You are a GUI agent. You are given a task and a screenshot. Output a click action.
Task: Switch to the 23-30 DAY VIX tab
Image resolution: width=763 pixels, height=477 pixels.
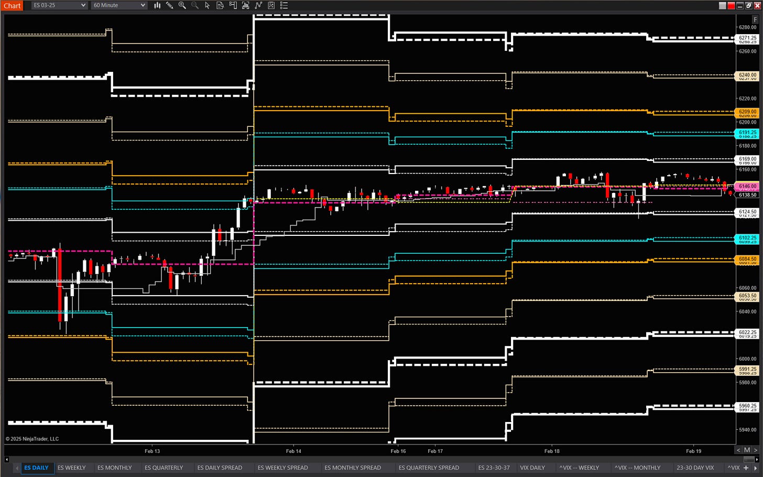pyautogui.click(x=695, y=468)
